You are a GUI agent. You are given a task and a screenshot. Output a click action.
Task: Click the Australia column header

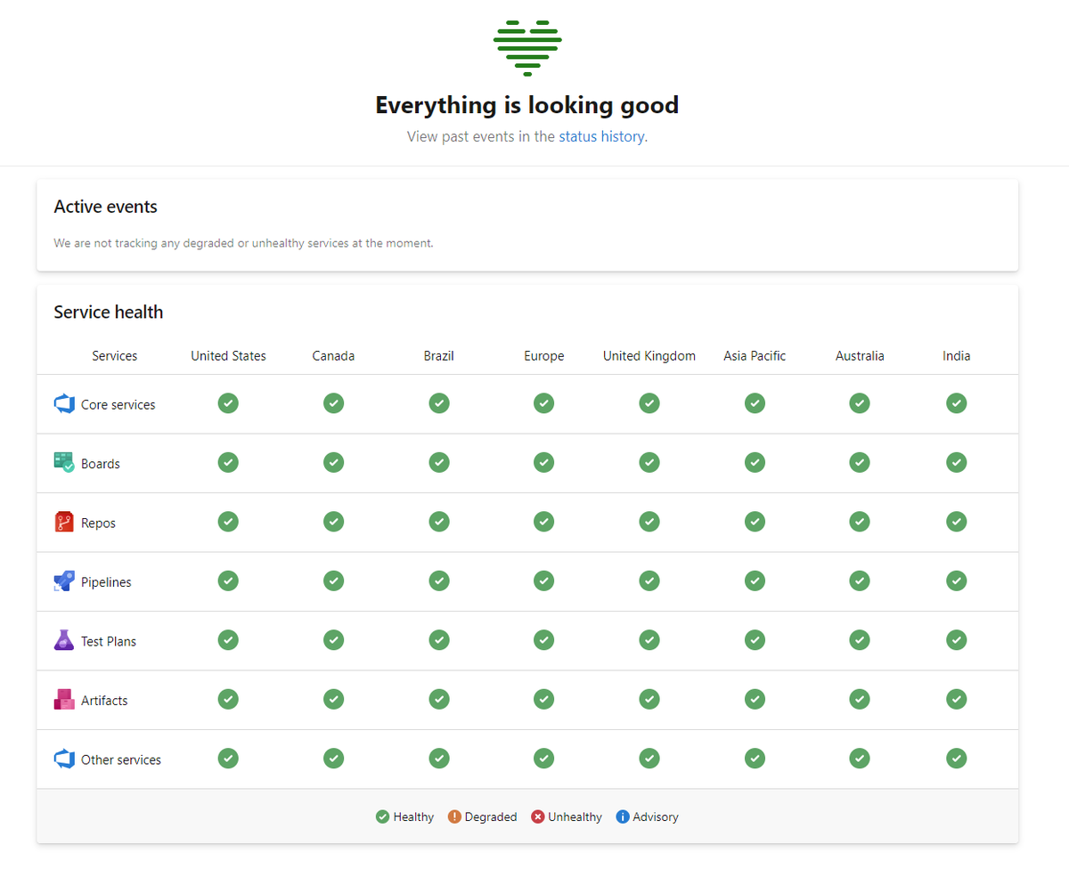point(860,356)
